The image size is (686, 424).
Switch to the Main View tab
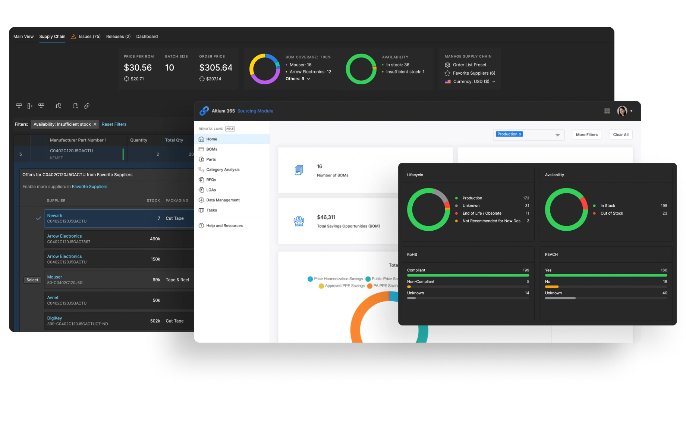click(x=23, y=37)
